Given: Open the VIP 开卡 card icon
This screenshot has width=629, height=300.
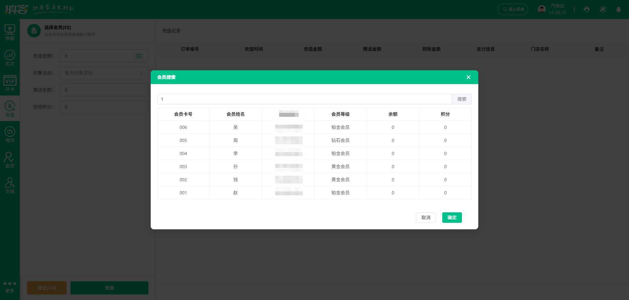Looking at the screenshot, I should [x=10, y=83].
